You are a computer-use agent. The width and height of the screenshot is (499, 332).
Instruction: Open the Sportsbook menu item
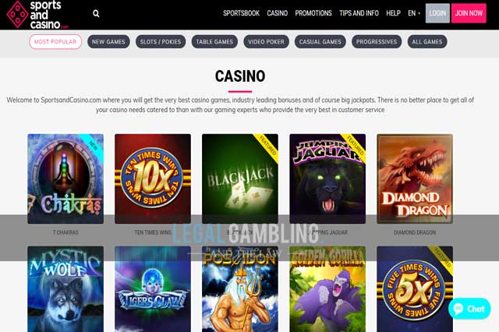pos(241,13)
